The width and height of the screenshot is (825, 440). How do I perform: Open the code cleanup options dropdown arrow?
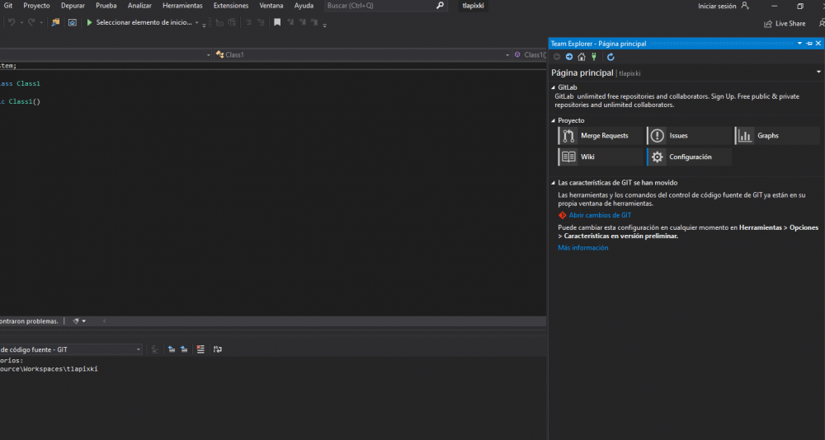(x=83, y=321)
